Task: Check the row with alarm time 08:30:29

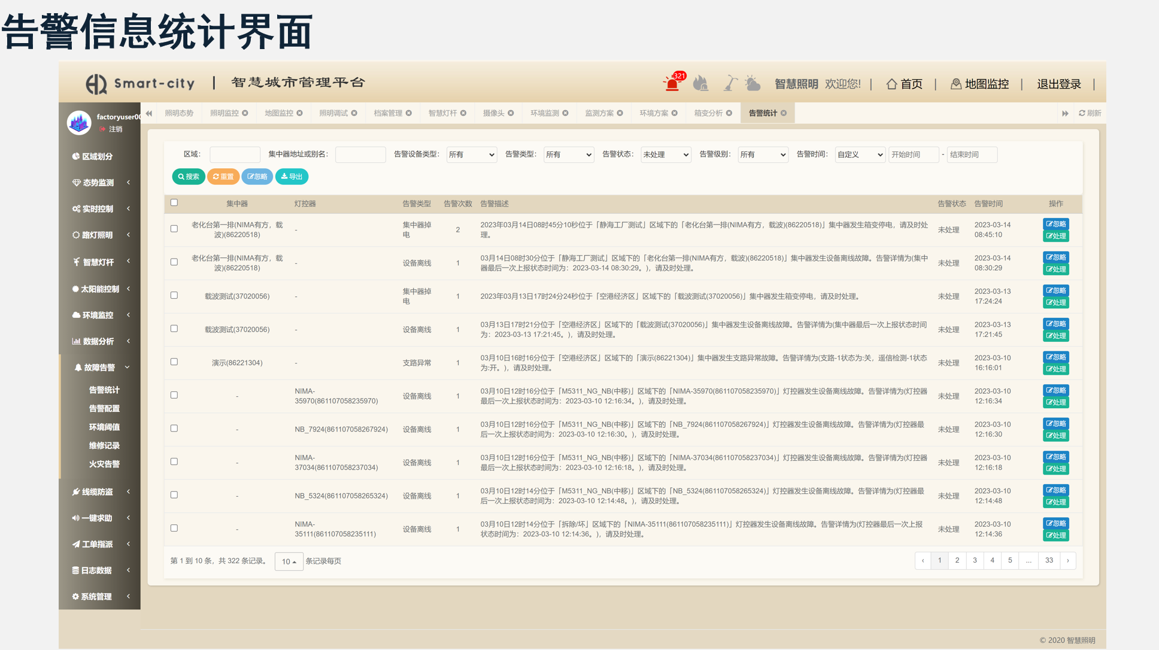Action: click(x=174, y=262)
